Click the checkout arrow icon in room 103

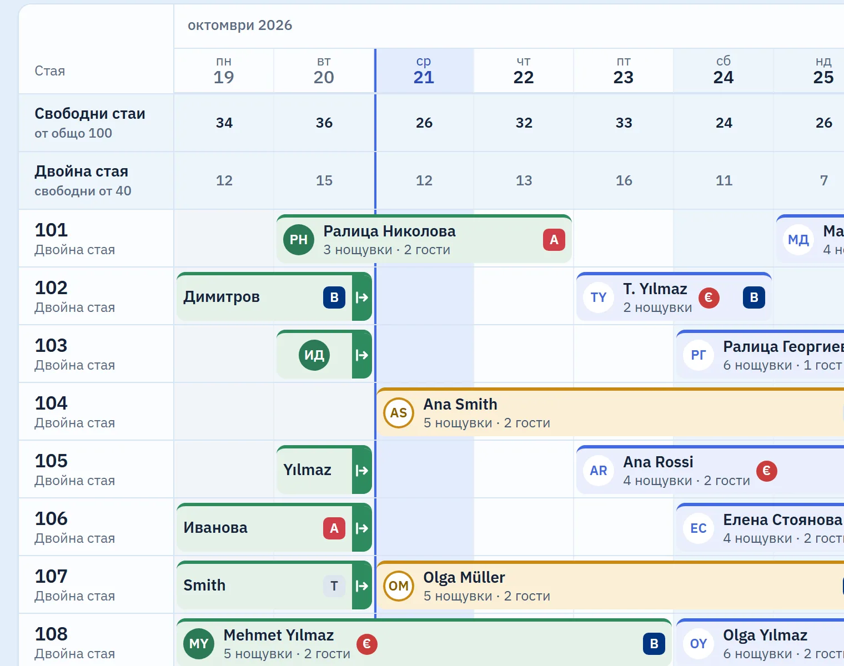tap(362, 355)
